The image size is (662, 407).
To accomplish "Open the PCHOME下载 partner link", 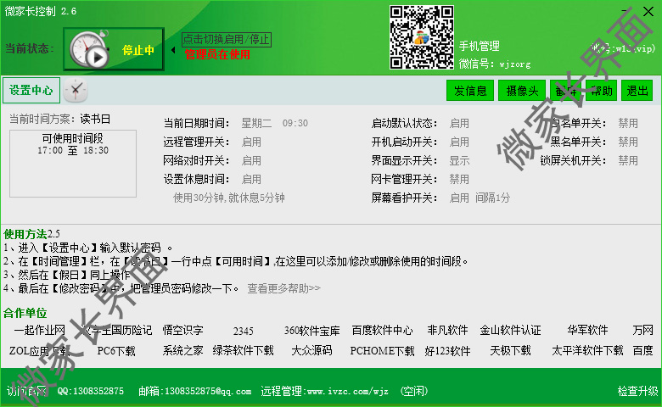I will [x=383, y=351].
